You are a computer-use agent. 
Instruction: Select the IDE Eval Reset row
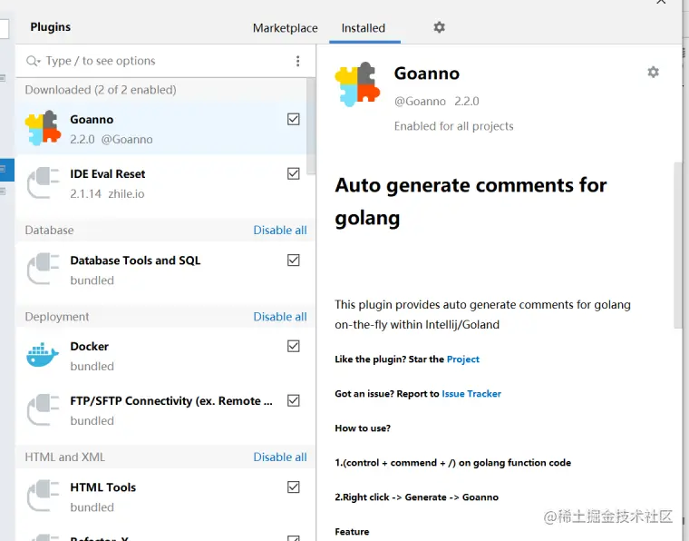click(161, 182)
